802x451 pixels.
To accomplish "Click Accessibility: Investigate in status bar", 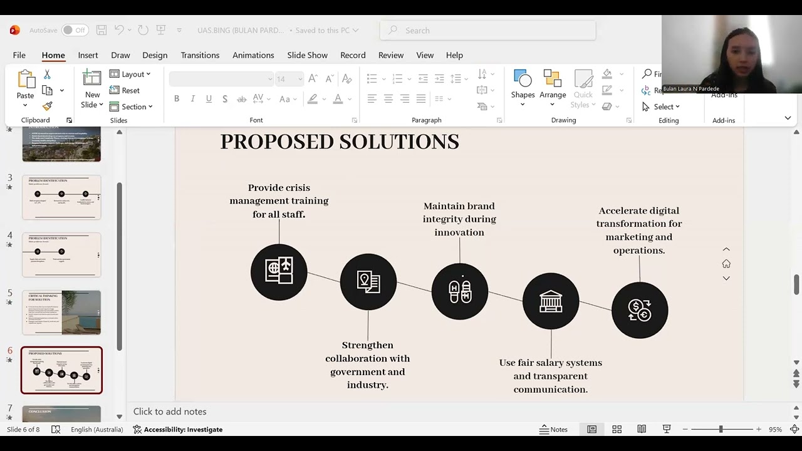I will click(x=177, y=430).
